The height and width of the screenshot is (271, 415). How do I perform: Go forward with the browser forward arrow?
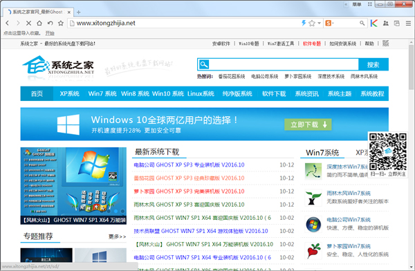(18, 24)
